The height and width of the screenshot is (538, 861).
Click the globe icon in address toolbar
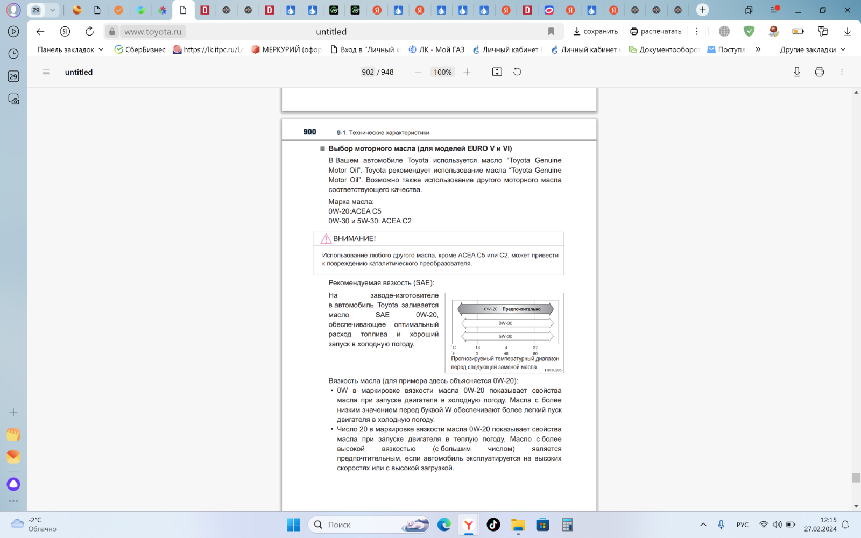click(x=724, y=31)
